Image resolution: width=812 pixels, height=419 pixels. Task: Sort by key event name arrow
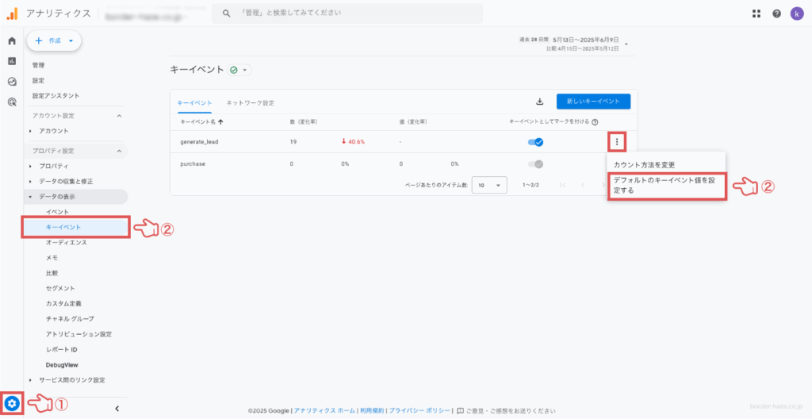coord(220,122)
